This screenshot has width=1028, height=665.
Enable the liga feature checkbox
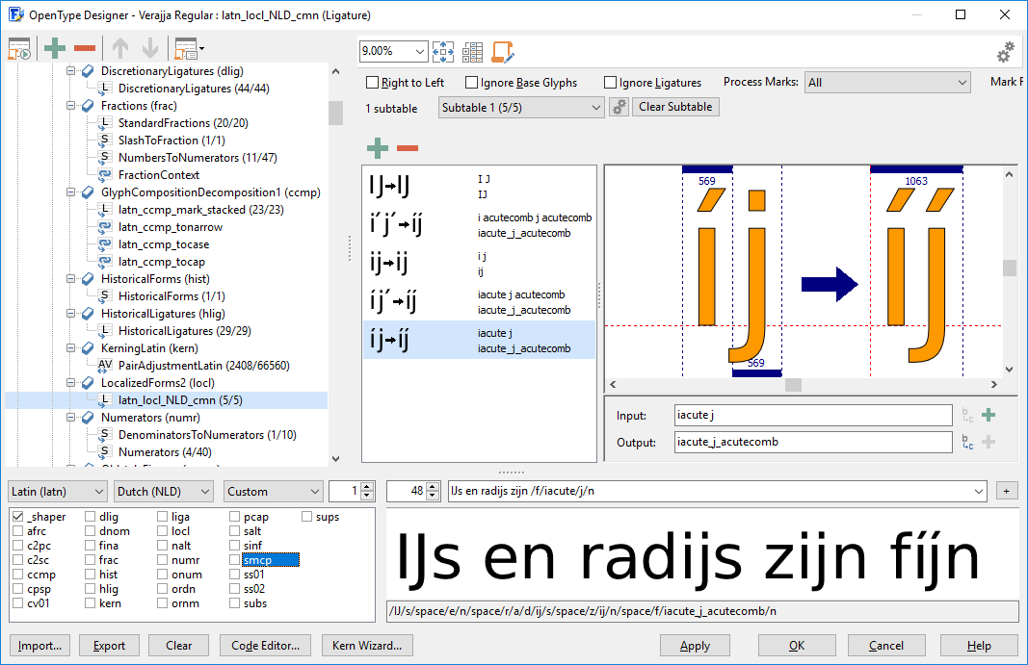click(x=163, y=517)
